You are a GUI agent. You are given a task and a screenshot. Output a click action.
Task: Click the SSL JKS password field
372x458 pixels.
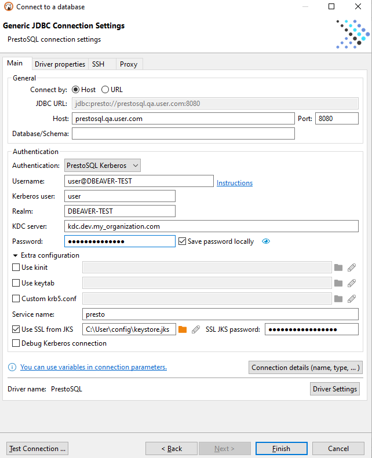click(x=312, y=329)
